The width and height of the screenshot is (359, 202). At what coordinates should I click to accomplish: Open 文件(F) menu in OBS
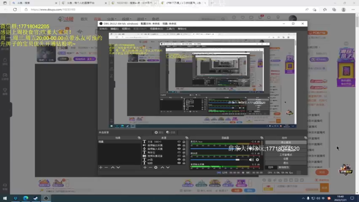coord(103,29)
